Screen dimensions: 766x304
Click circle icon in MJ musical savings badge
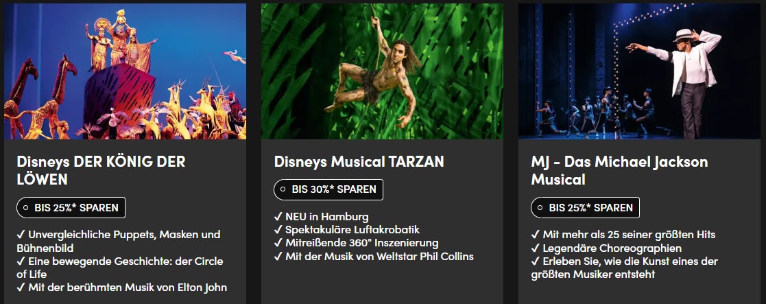540,207
